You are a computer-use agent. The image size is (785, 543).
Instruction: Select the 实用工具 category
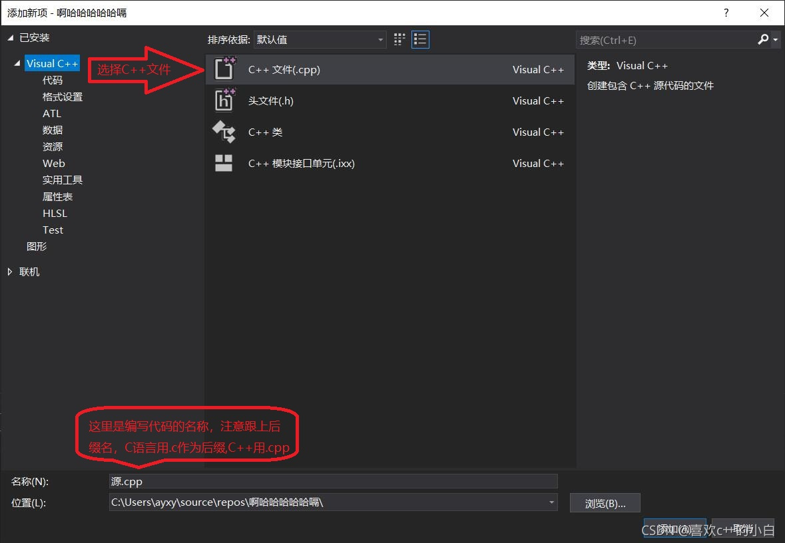tap(63, 180)
